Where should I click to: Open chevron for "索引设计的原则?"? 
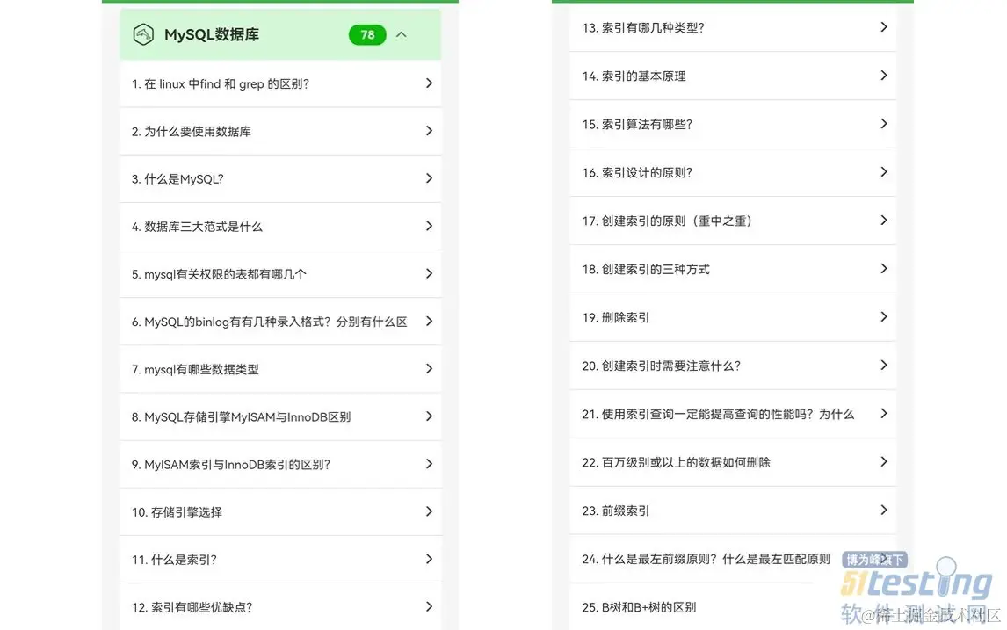884,172
